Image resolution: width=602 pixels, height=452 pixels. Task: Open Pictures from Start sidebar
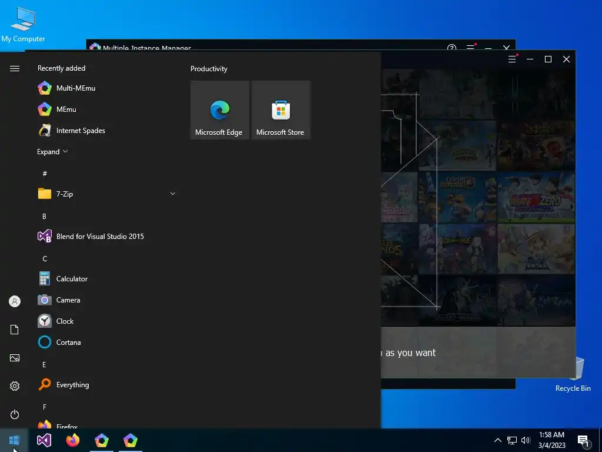coord(15,358)
